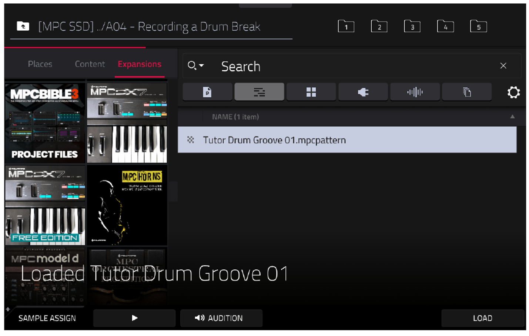This screenshot has width=529, height=336.
Task: Open folder shortcut 3
Action: pyautogui.click(x=412, y=26)
